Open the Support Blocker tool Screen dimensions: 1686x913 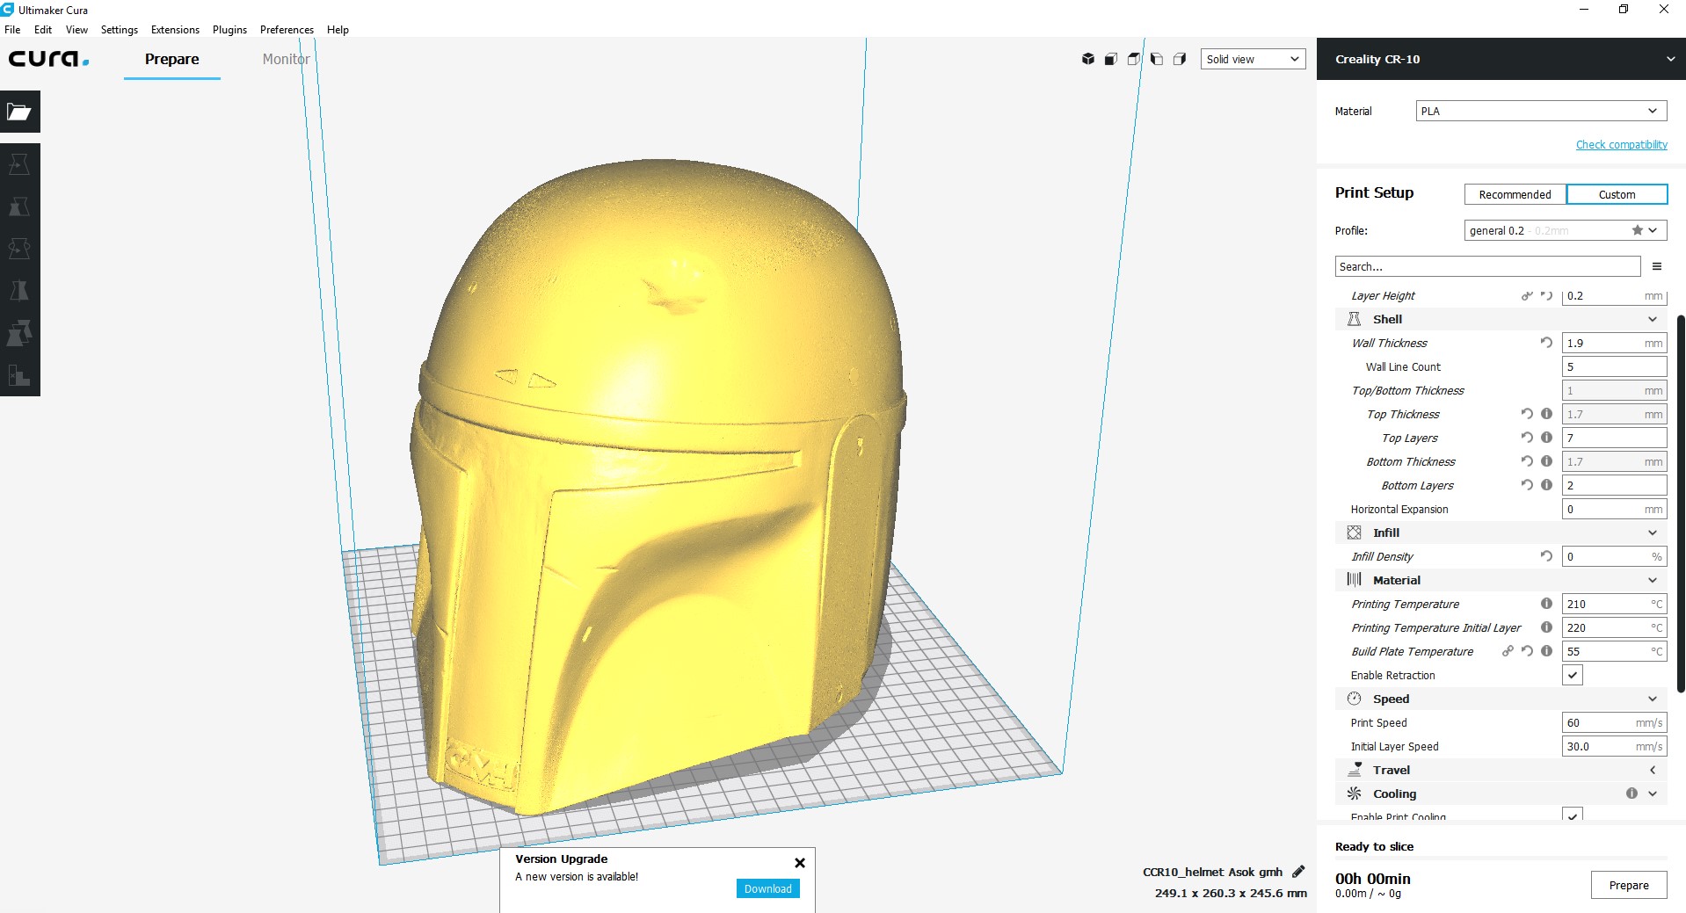click(19, 375)
